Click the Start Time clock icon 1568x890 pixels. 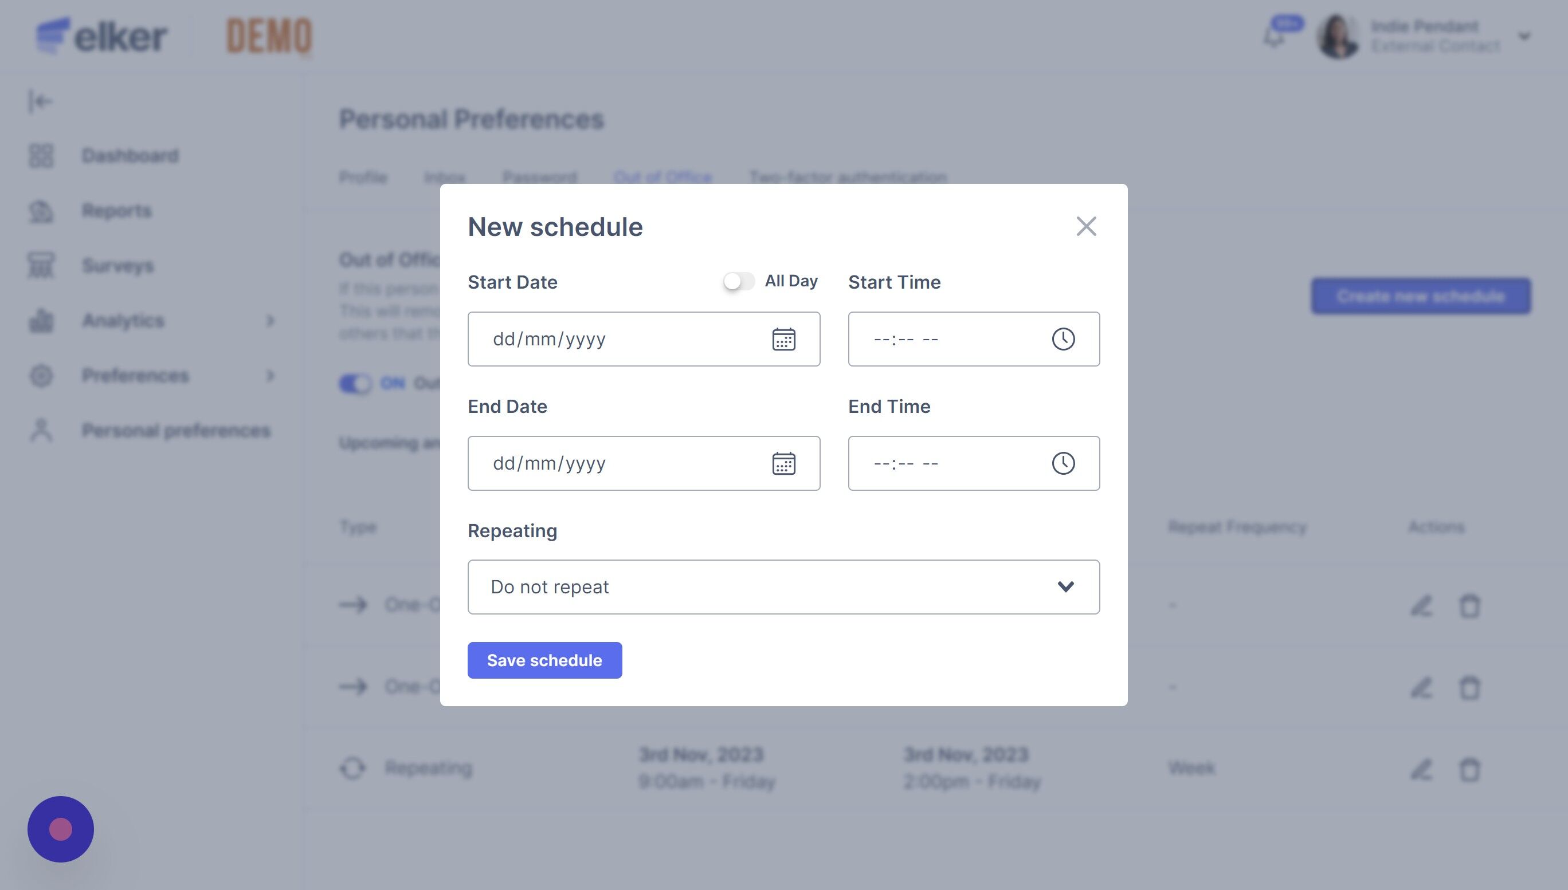coord(1063,339)
